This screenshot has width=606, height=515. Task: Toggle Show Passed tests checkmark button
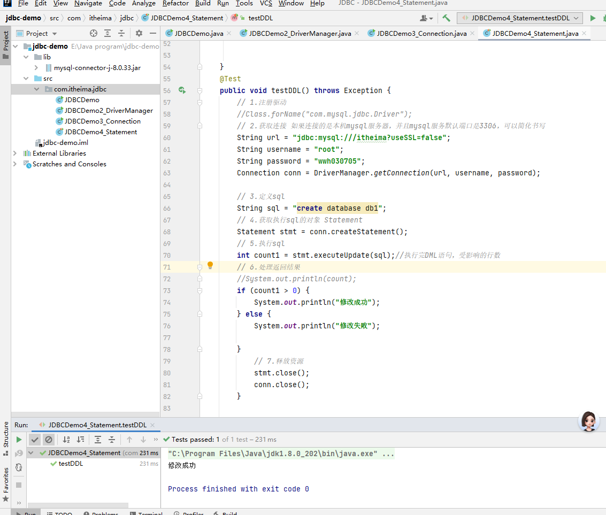(x=35, y=440)
